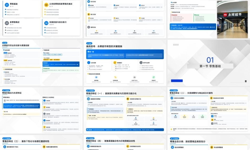
Task: Select the slide 零售的特征（三）服务个性化
Action: tap(41, 143)
